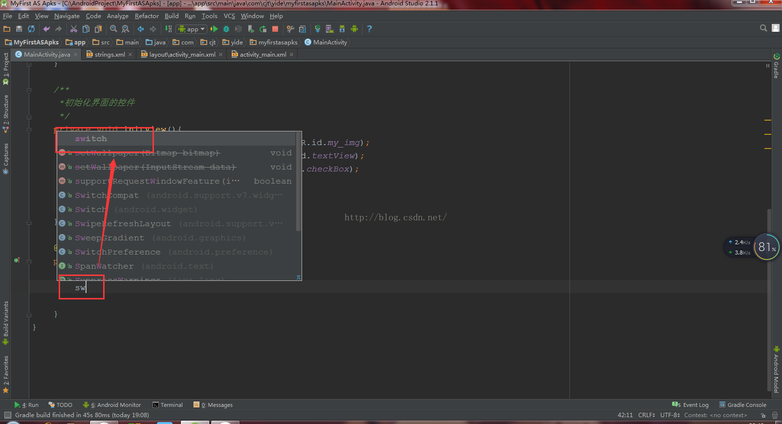Click the Debug bug icon
Screen dimensions: 782x424
[x=226, y=29]
